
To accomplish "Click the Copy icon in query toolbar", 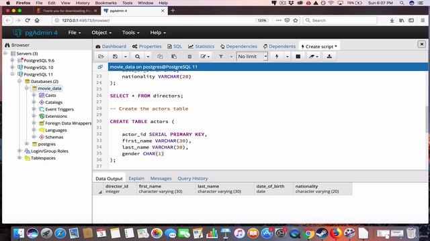I will tap(160, 56).
